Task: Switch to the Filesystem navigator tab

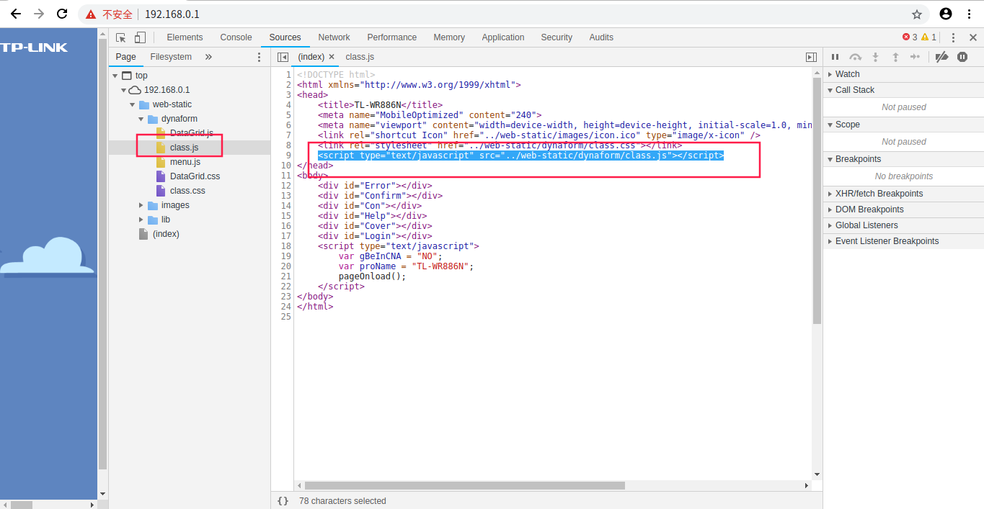Action: [x=171, y=57]
